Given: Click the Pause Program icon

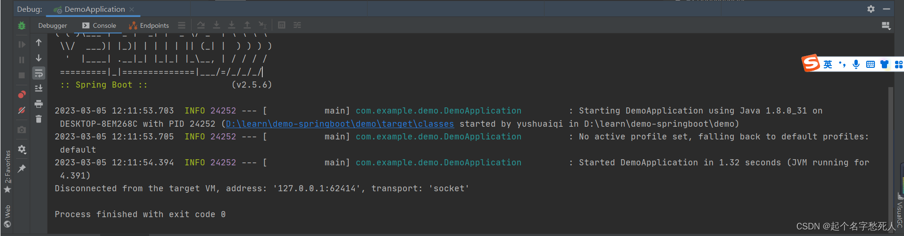Looking at the screenshot, I should click(22, 60).
